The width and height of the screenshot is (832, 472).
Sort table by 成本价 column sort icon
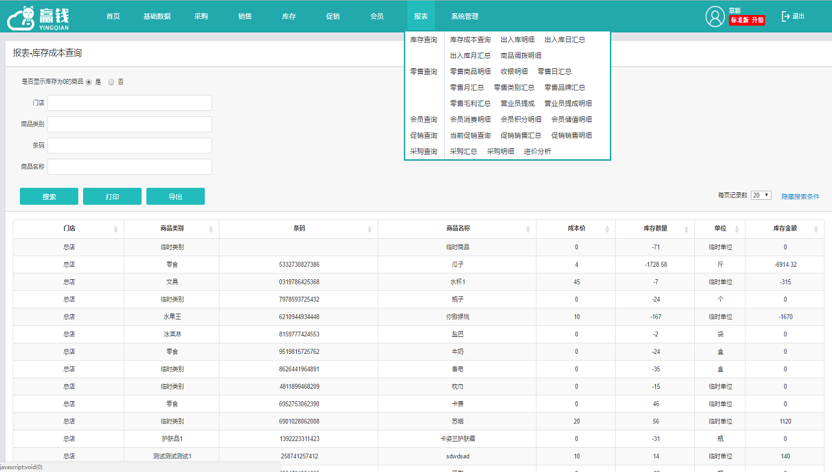(607, 229)
